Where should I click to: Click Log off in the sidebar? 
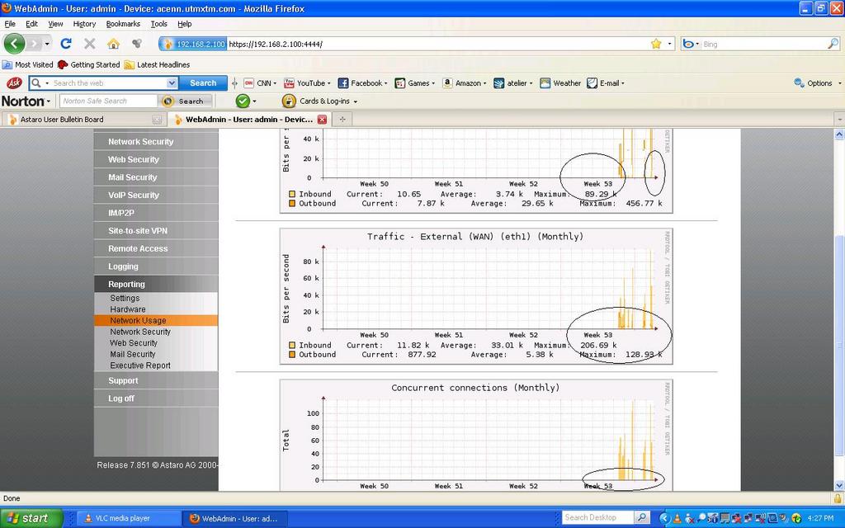[x=121, y=398]
